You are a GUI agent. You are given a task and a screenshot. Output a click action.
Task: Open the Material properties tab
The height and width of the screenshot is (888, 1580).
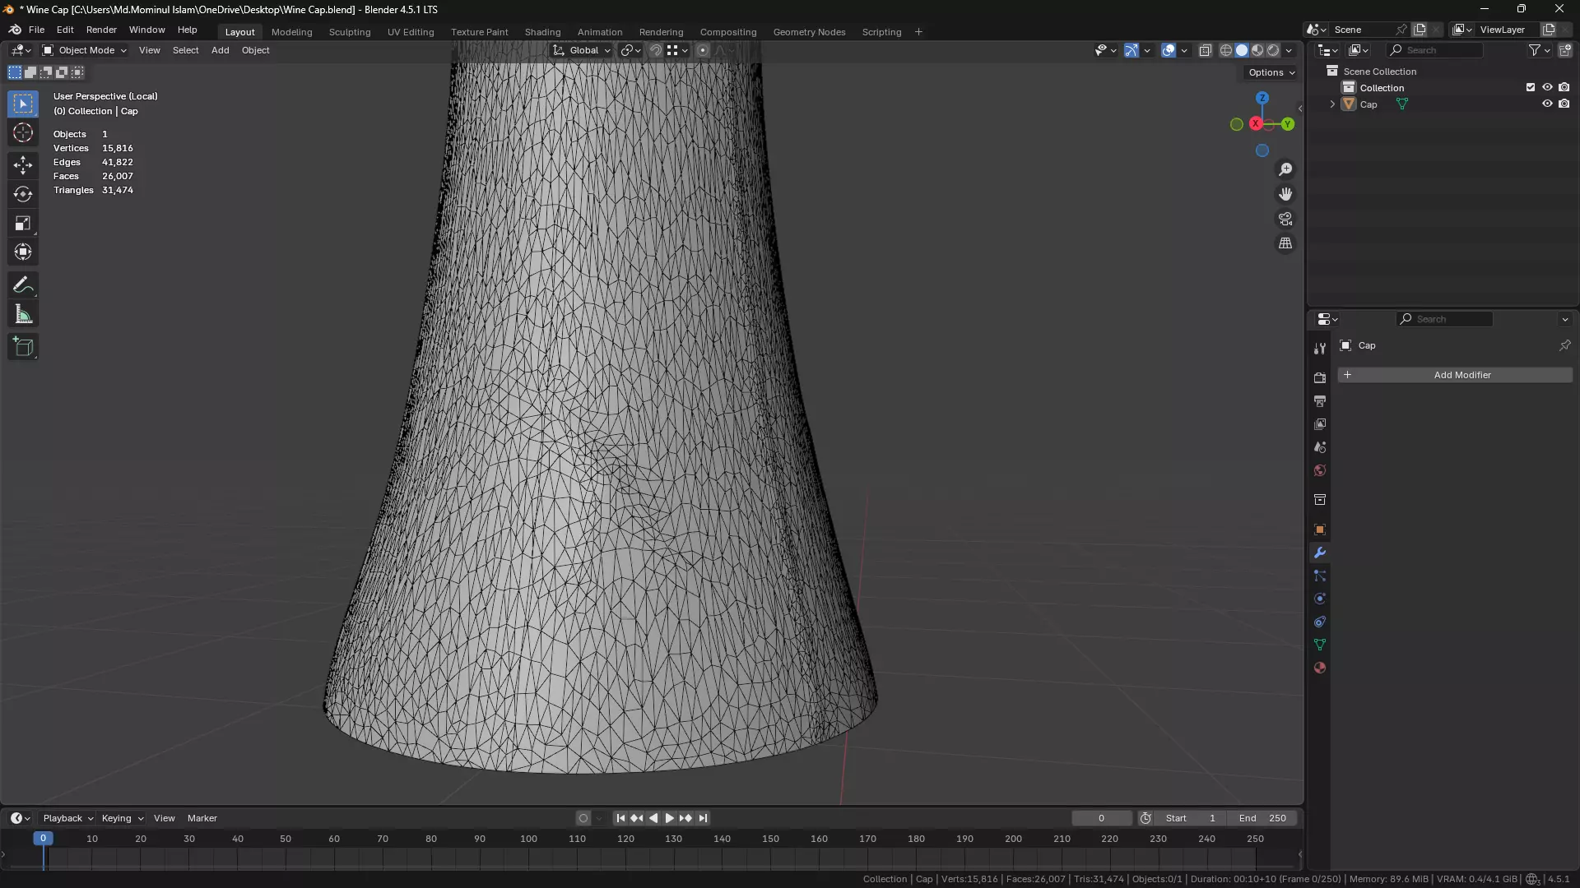pyautogui.click(x=1320, y=668)
